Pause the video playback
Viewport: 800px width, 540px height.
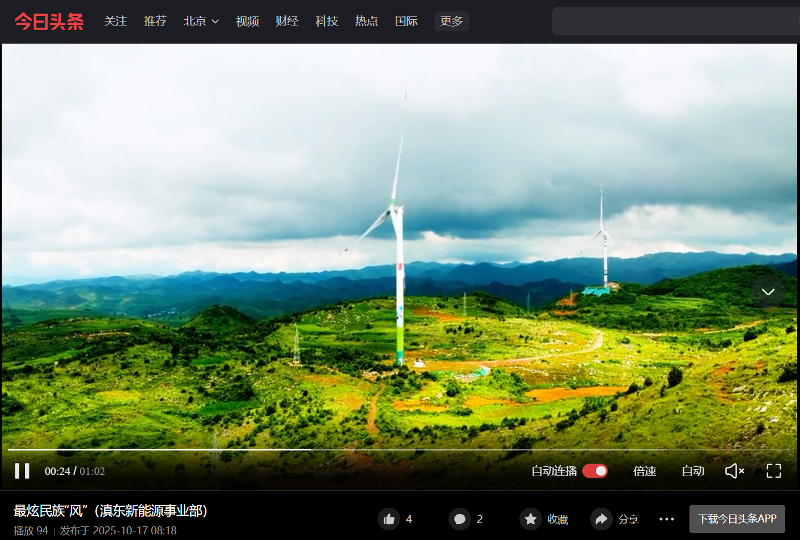[x=22, y=471]
